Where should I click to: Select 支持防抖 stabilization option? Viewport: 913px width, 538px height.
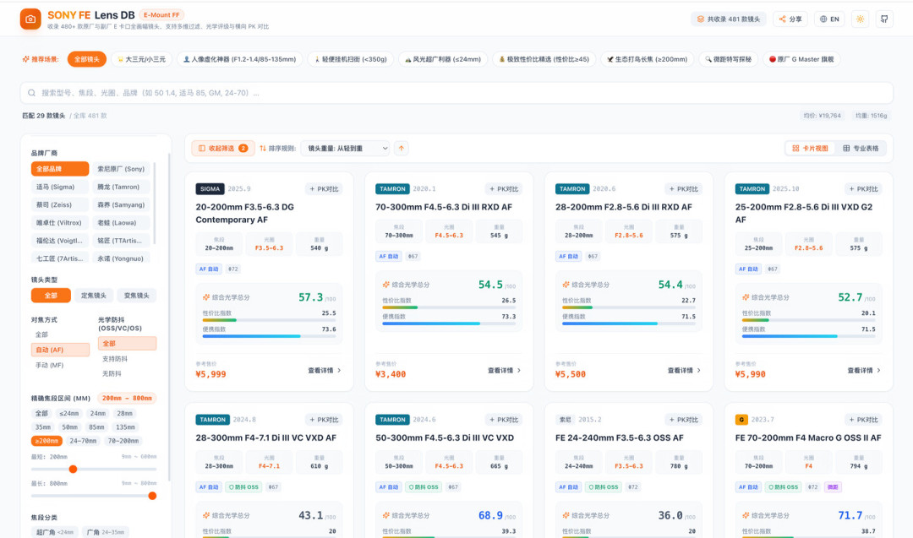pos(127,359)
